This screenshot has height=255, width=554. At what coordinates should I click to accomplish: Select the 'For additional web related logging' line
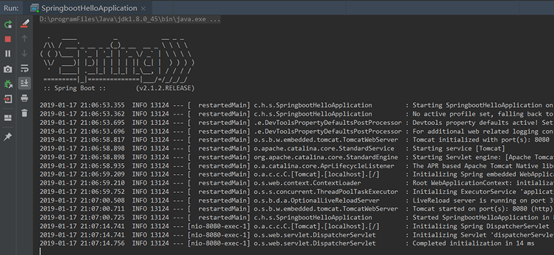(296, 131)
